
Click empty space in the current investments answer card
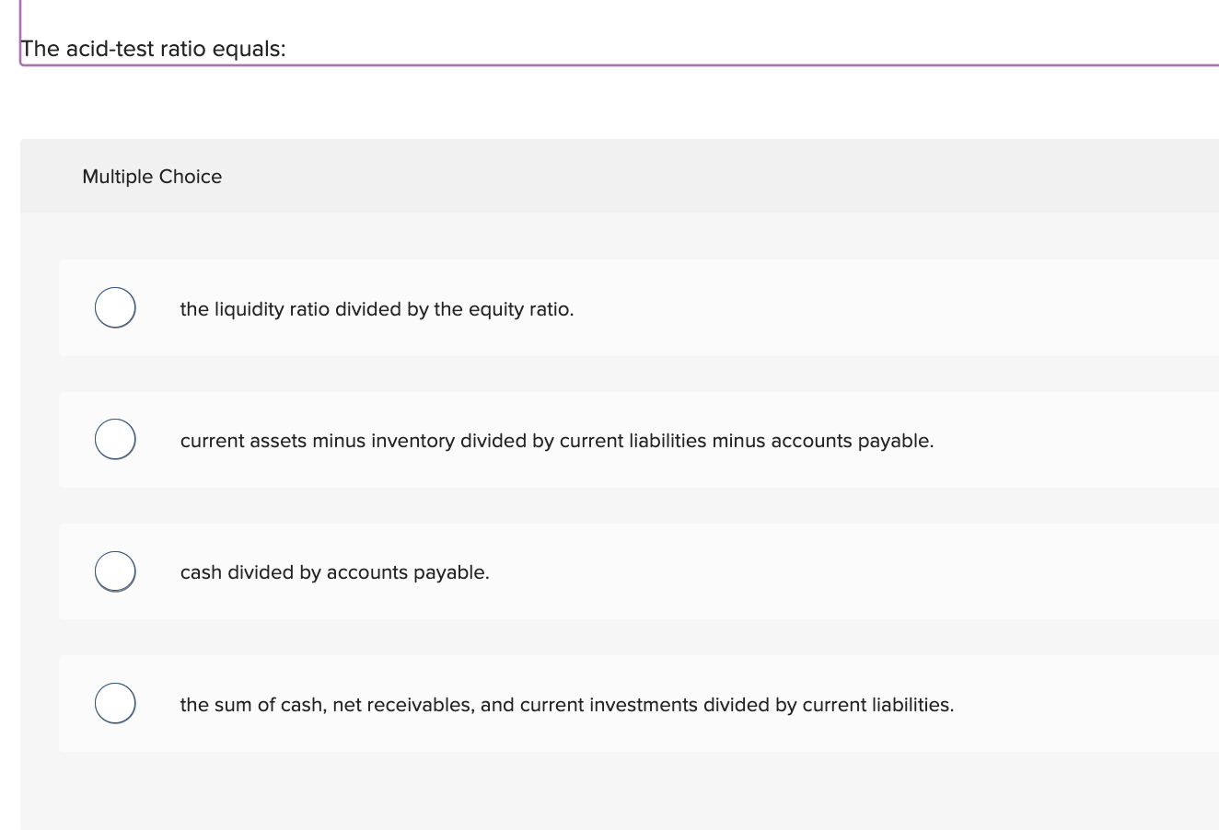tap(1086, 705)
